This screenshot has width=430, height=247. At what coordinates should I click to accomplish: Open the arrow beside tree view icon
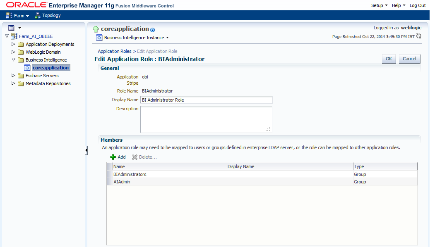[19, 28]
